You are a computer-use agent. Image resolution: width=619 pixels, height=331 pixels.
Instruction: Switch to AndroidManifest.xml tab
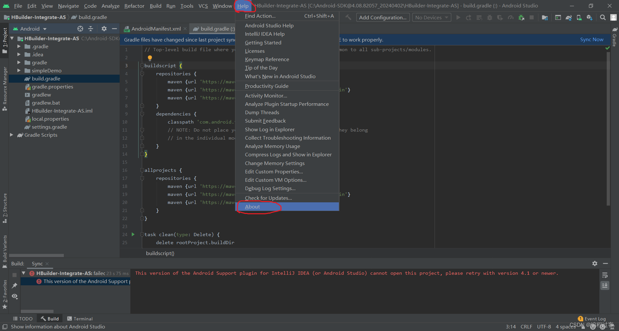coord(156,29)
